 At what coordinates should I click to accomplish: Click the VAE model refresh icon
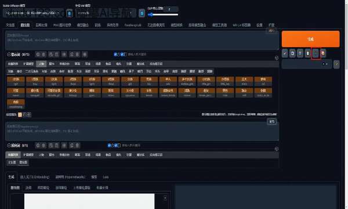(142, 13)
